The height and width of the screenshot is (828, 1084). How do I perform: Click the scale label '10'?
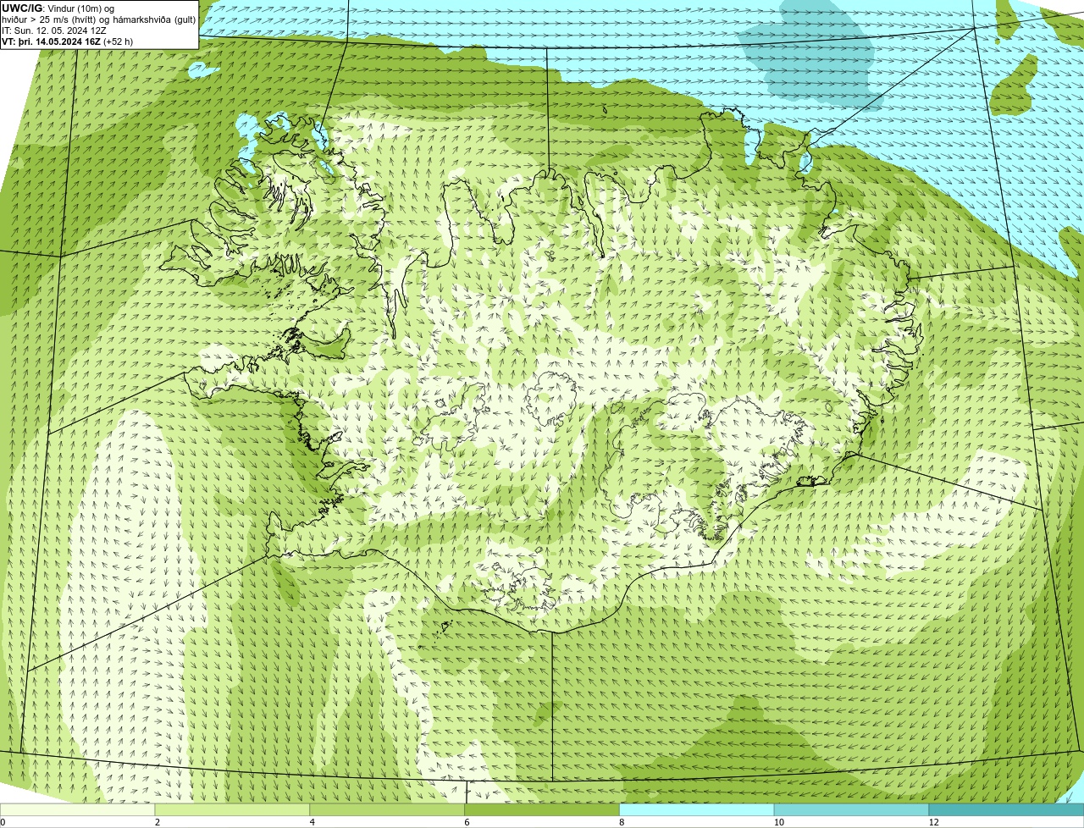(777, 822)
